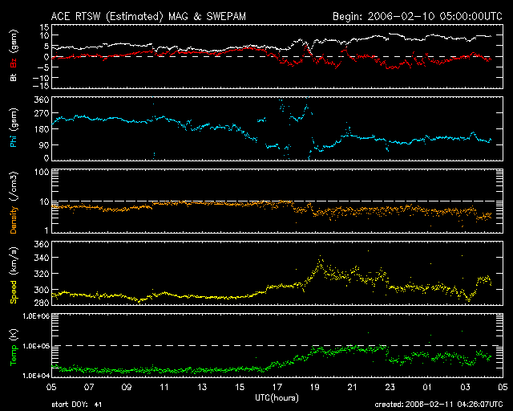Click the '21' hour tick label
The height and width of the screenshot is (411, 513).
coord(353,387)
